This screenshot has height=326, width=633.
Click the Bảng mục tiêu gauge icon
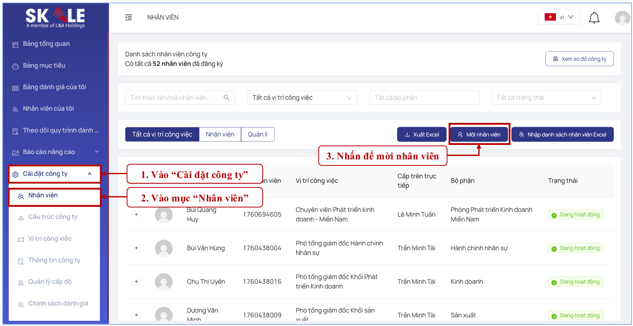coord(15,66)
